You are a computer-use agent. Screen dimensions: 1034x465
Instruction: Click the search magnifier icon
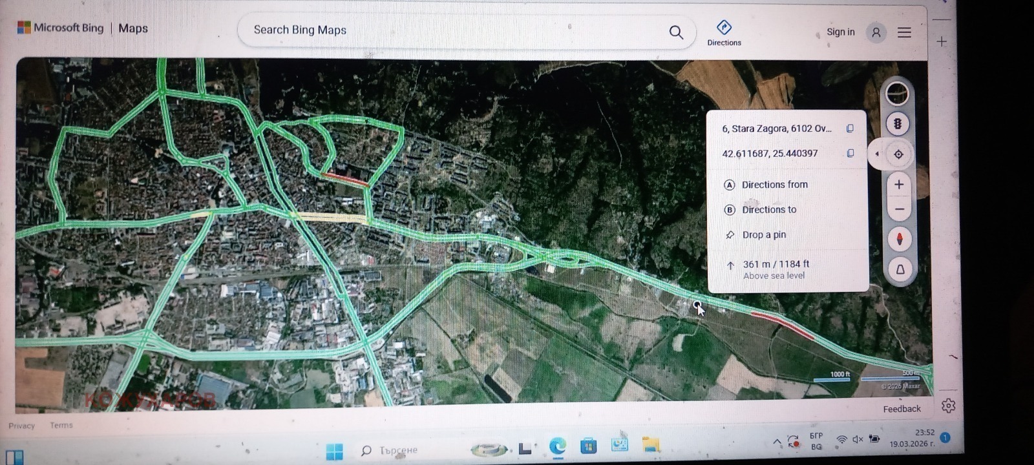tap(676, 32)
